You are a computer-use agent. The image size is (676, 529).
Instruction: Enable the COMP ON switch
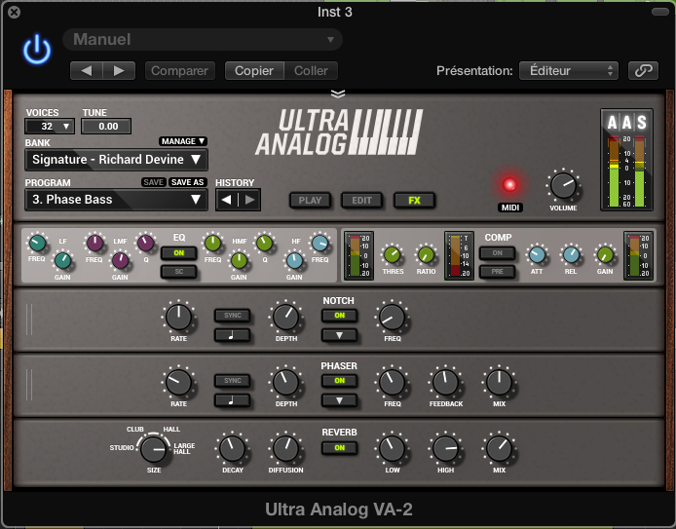(x=497, y=253)
